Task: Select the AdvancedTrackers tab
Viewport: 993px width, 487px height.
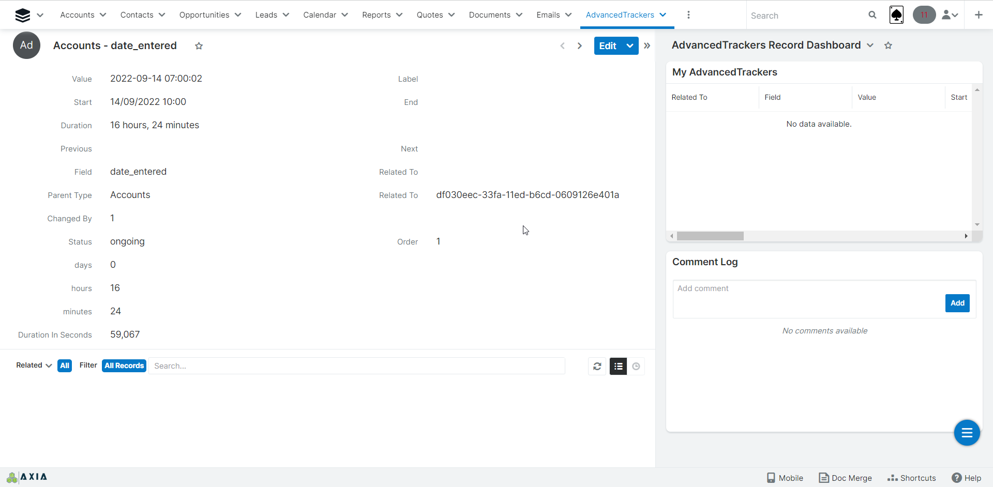Action: pyautogui.click(x=620, y=15)
